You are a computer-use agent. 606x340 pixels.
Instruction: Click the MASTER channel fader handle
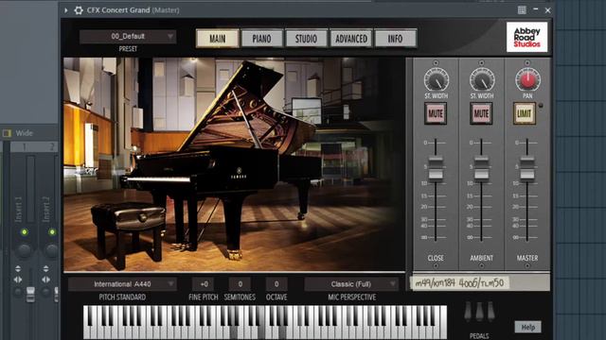527,168
